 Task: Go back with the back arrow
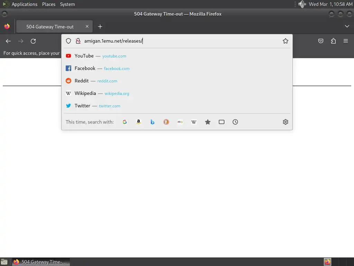click(8, 41)
